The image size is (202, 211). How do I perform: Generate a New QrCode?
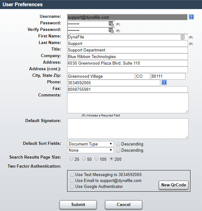tap(174, 185)
